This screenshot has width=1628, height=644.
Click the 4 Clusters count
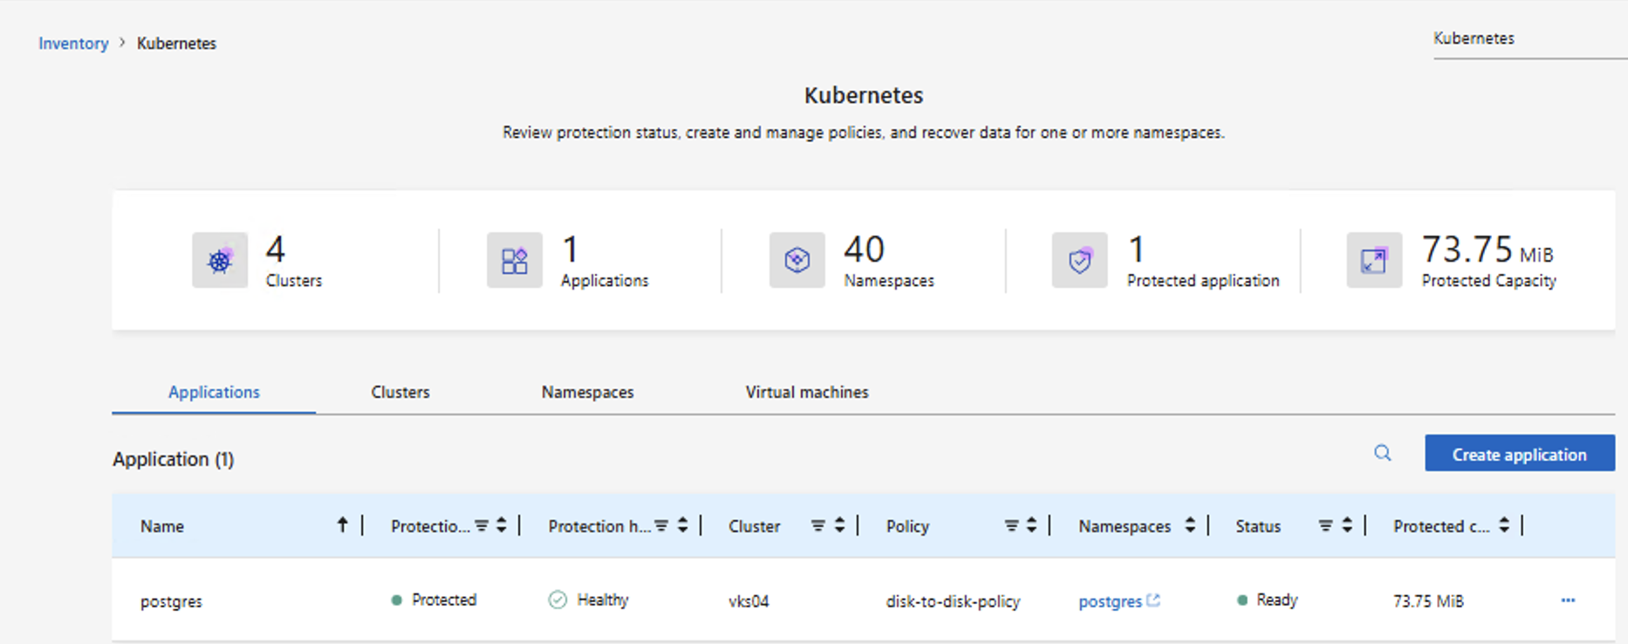276,250
